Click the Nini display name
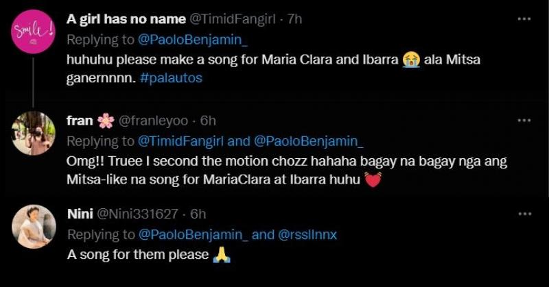Screen dimensions: 549x287 tap(79, 214)
